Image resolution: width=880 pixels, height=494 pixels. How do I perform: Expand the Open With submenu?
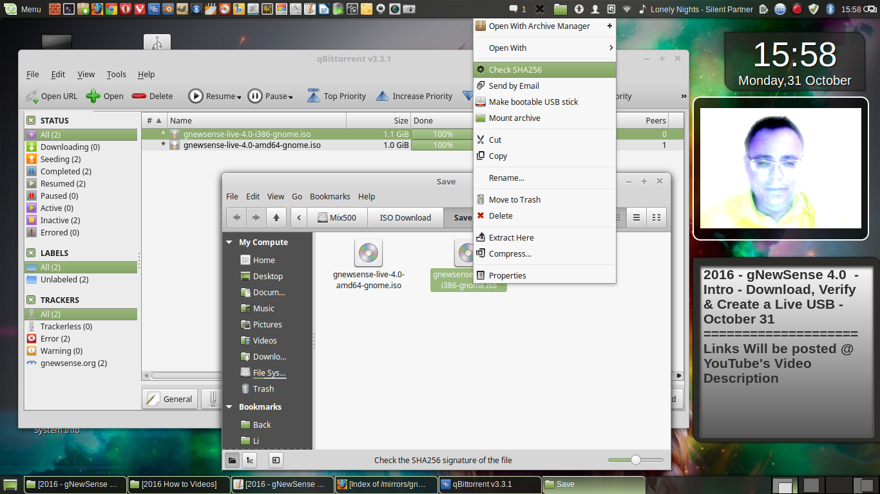544,48
